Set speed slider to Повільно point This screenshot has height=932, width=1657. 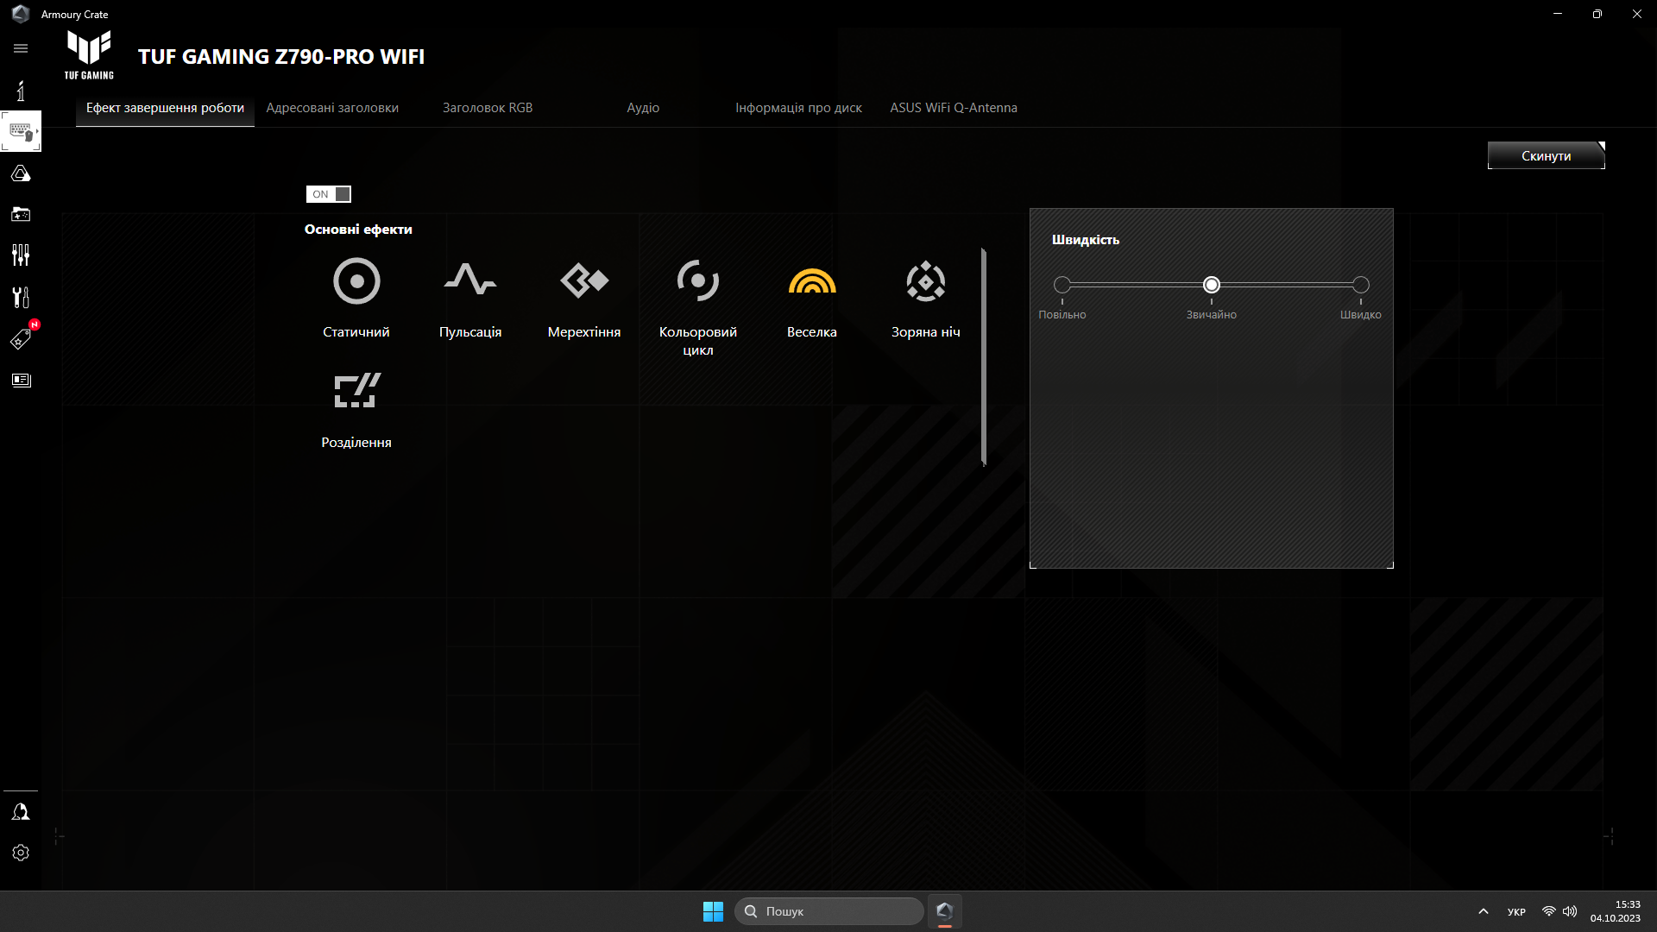point(1062,285)
